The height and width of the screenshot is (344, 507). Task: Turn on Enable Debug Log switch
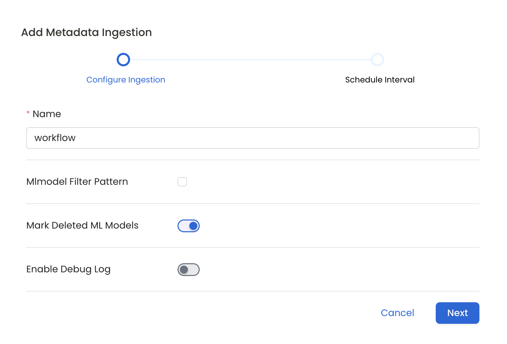click(188, 269)
